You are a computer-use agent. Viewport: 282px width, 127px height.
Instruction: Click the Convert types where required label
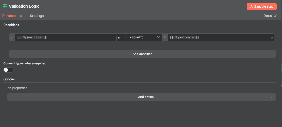point(25,63)
